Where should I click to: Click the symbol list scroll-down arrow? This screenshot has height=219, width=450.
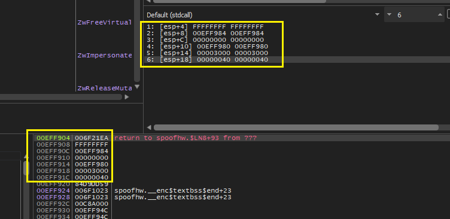[x=137, y=86]
